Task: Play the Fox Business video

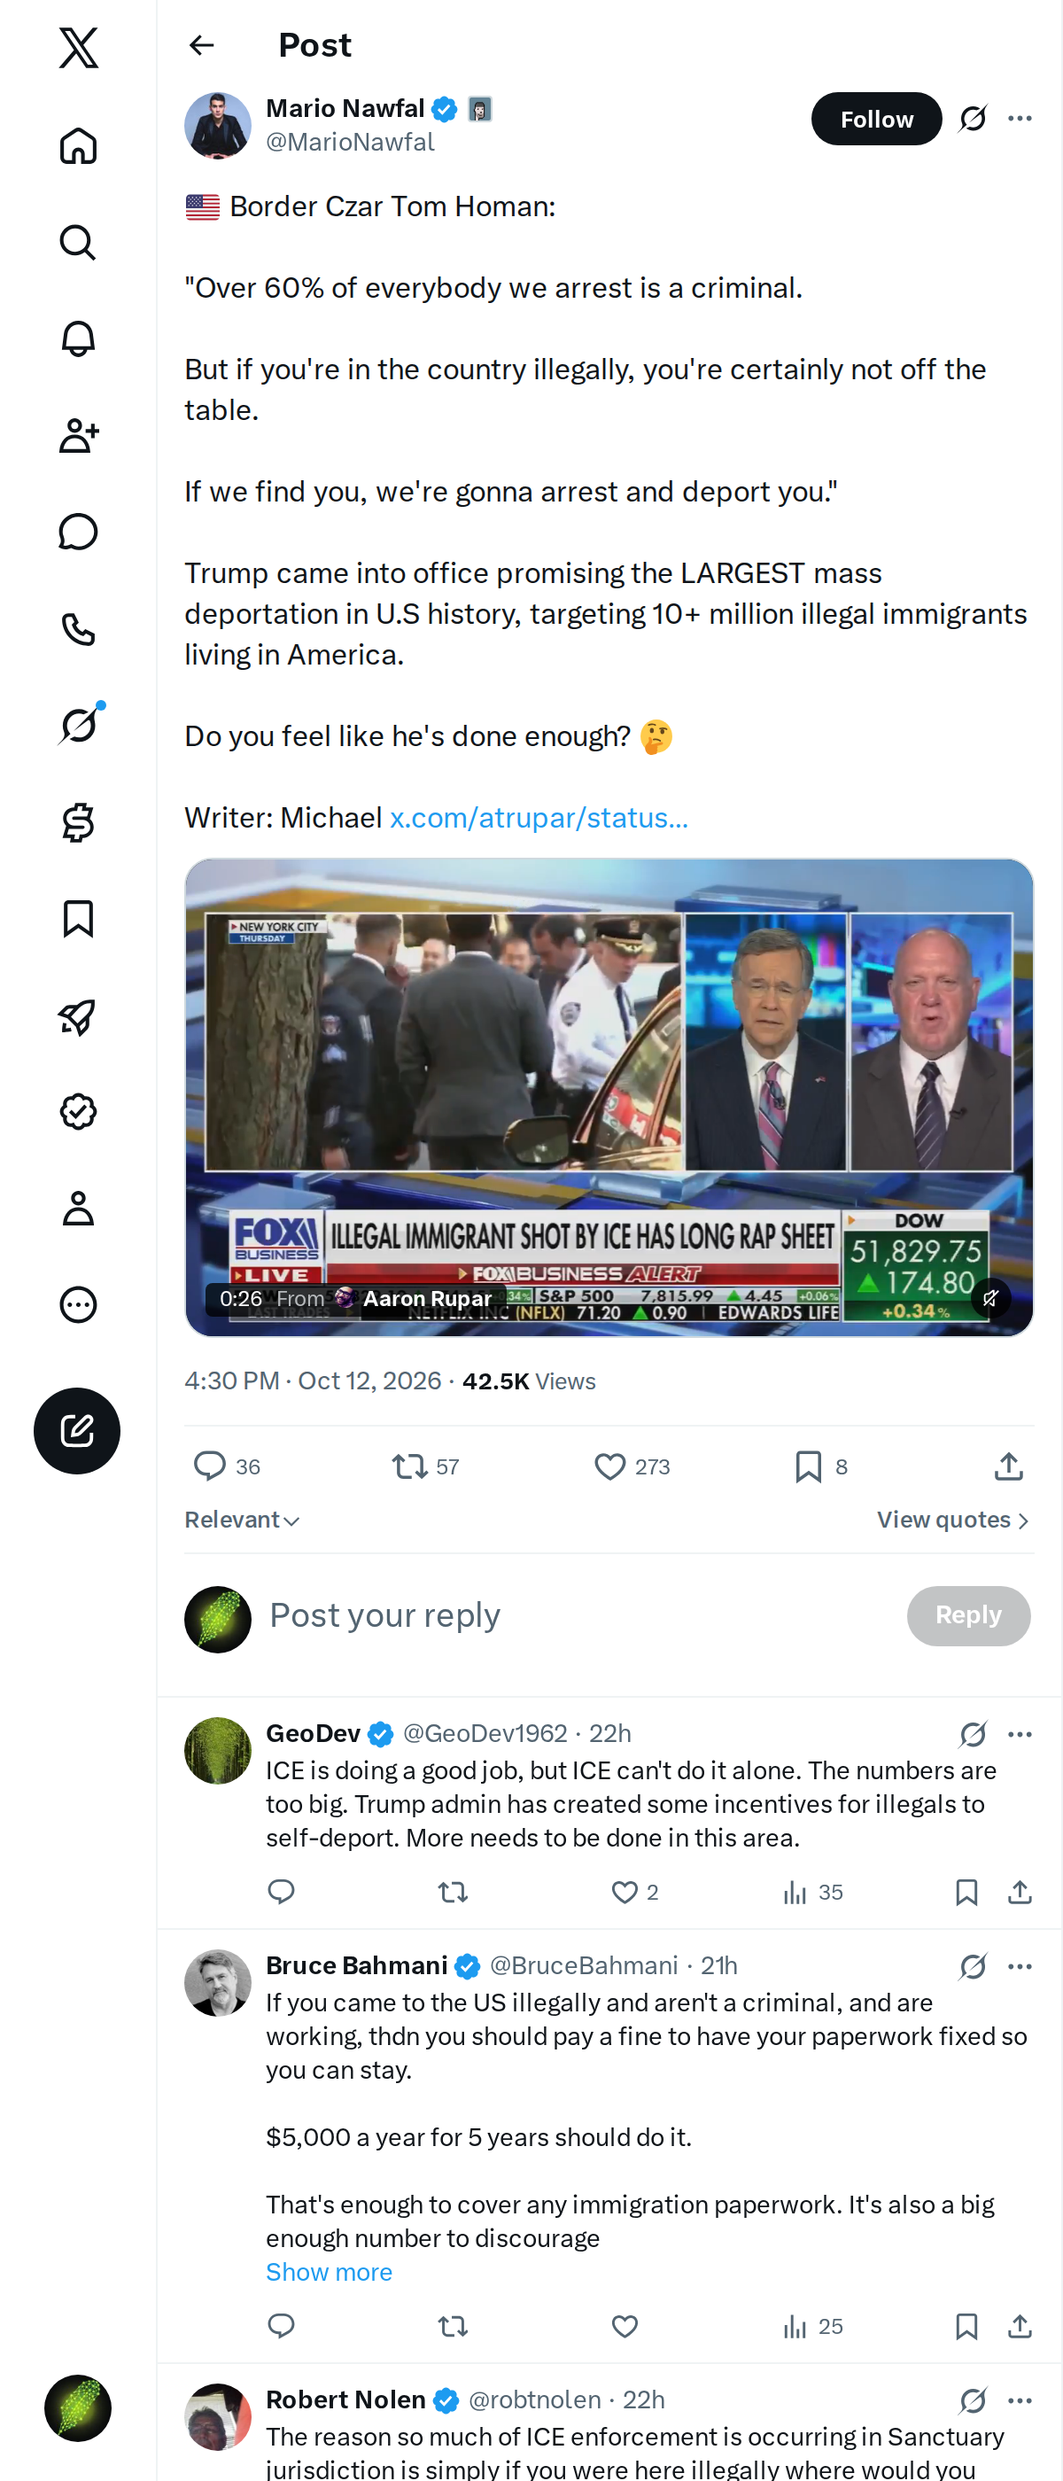Action: pos(609,1097)
